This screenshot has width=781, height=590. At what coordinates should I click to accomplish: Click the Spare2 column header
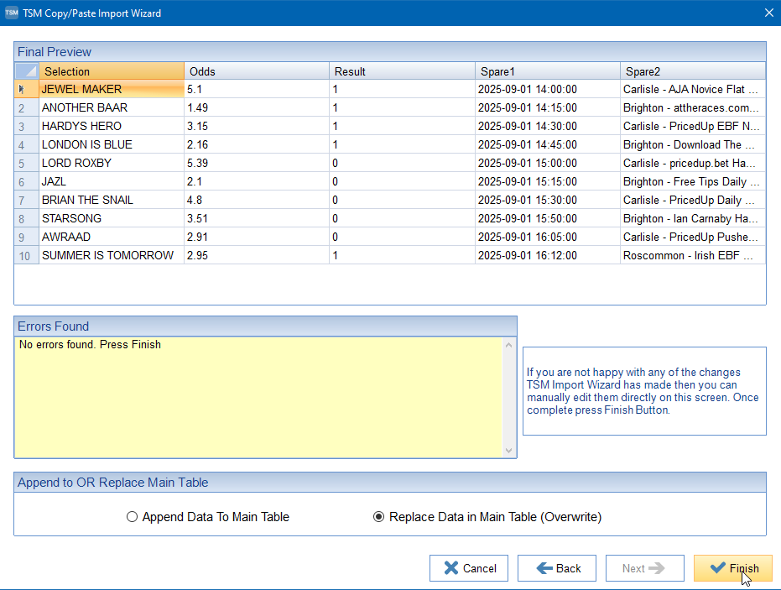[692, 71]
